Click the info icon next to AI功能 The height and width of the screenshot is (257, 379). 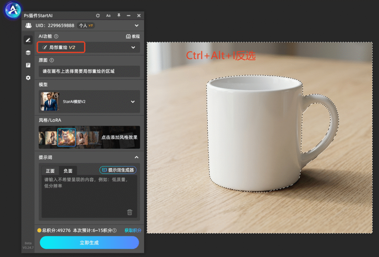56,37
